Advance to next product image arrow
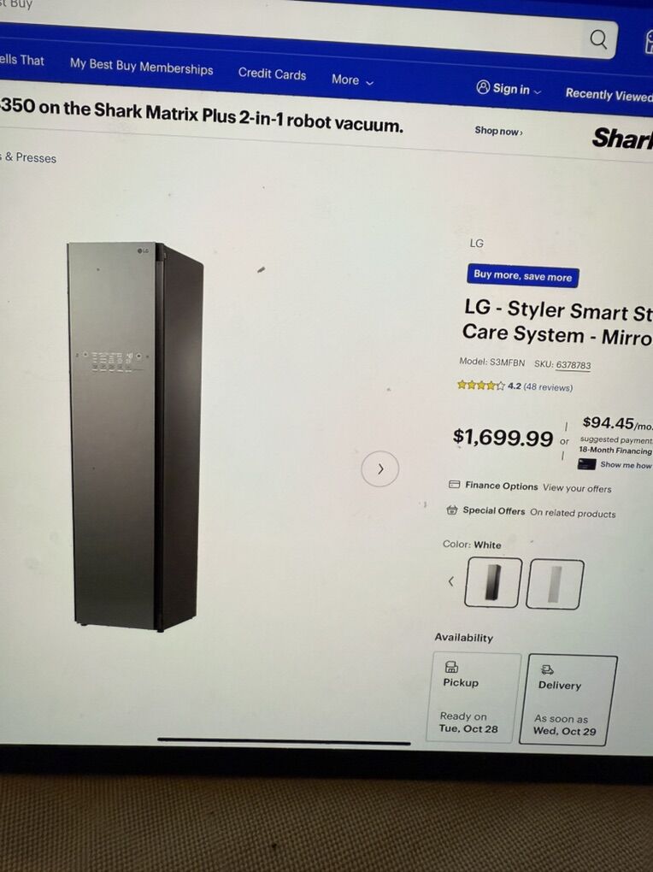Image resolution: width=653 pixels, height=872 pixels. coord(379,468)
